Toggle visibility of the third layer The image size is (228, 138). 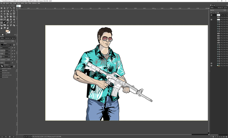(212, 20)
